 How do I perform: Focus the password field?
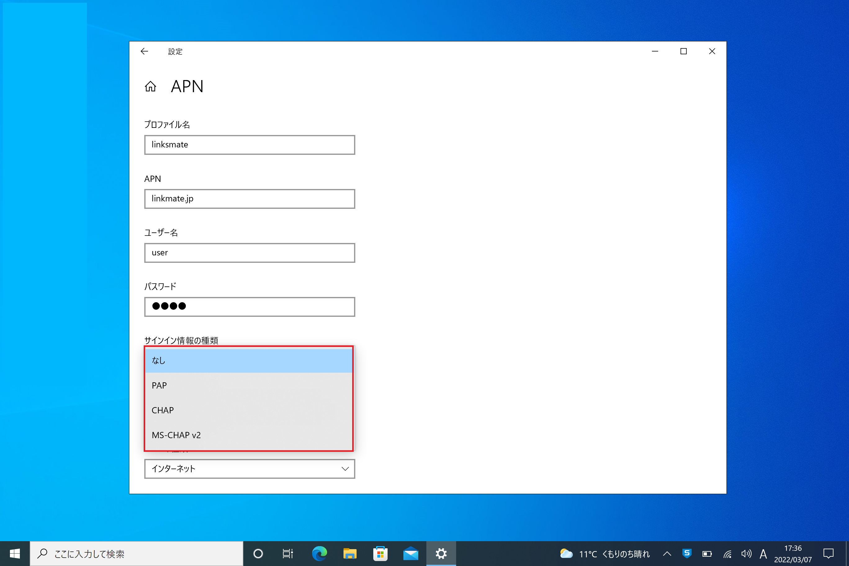coord(250,307)
